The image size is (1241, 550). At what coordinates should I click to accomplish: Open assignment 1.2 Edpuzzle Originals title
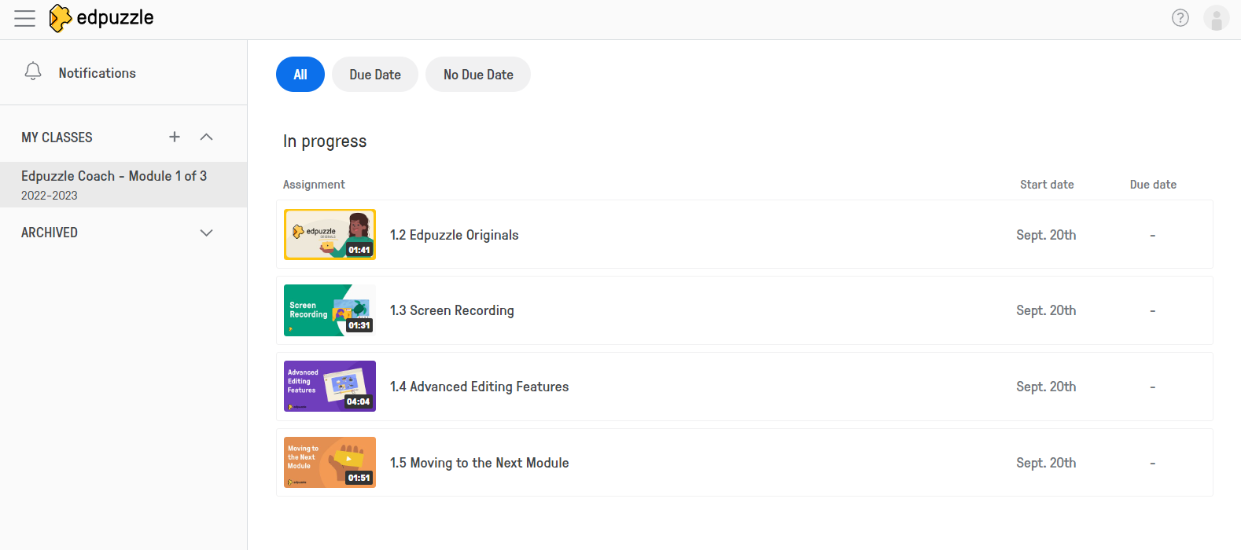455,235
